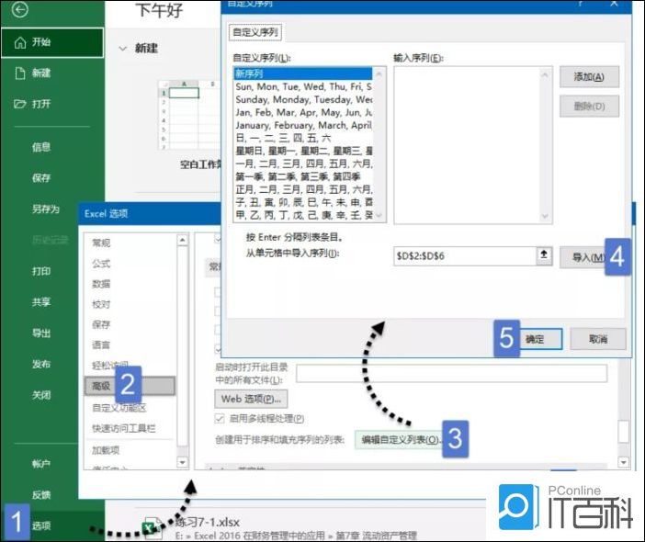Select 关闭 in the sidebar
Image resolution: width=645 pixels, height=542 pixels.
pyautogui.click(x=41, y=395)
